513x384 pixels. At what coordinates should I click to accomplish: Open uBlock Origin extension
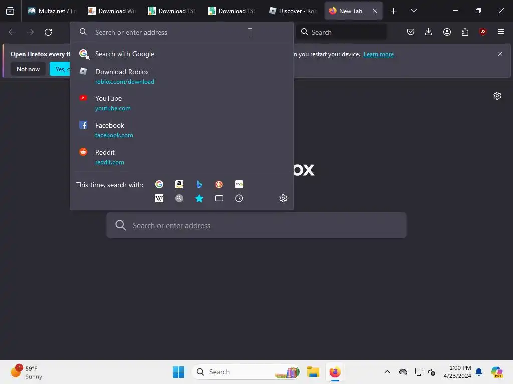click(483, 32)
